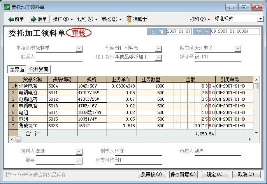
Task: Open the 猫博士 helper
Action: coord(136,19)
